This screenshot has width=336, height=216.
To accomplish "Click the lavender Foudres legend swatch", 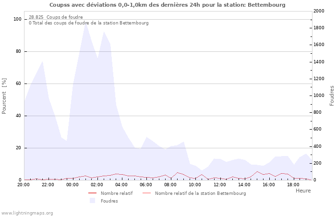I will pos(92,201).
